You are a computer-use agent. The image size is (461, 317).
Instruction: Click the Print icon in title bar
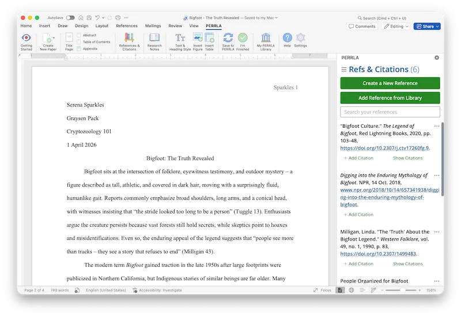click(x=118, y=18)
